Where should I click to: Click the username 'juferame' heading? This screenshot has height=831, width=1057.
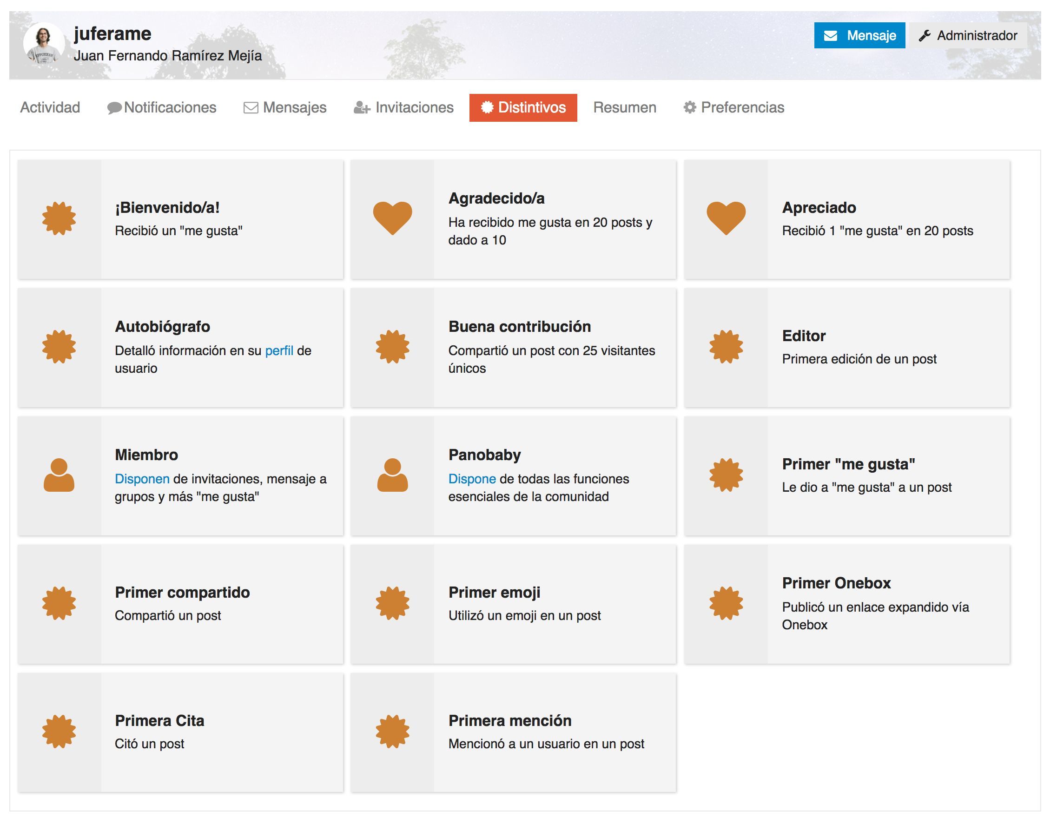(x=112, y=33)
